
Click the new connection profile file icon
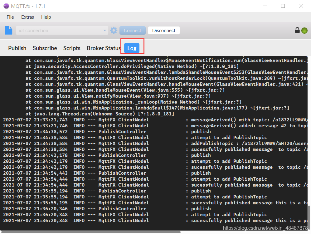(x=8, y=30)
